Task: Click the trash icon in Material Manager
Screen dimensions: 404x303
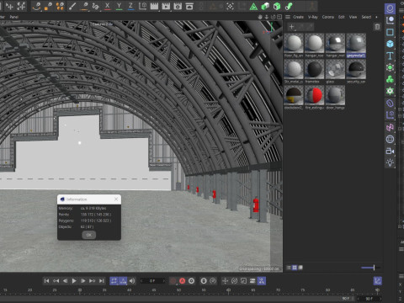Action: pos(377,27)
